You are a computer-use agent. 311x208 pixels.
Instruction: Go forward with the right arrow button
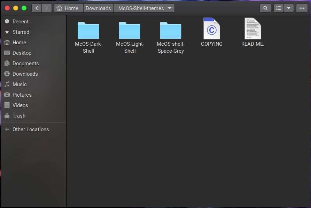(47, 8)
